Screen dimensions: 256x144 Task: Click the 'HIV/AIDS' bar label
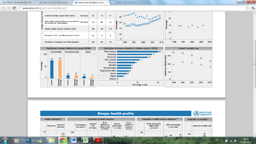coord(112,65)
